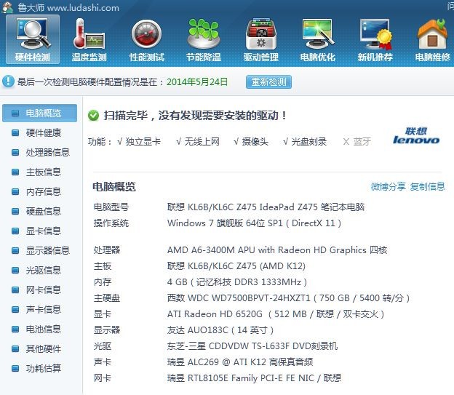
Task: Click the √ 摄像头 feature label
Action: coord(251,141)
